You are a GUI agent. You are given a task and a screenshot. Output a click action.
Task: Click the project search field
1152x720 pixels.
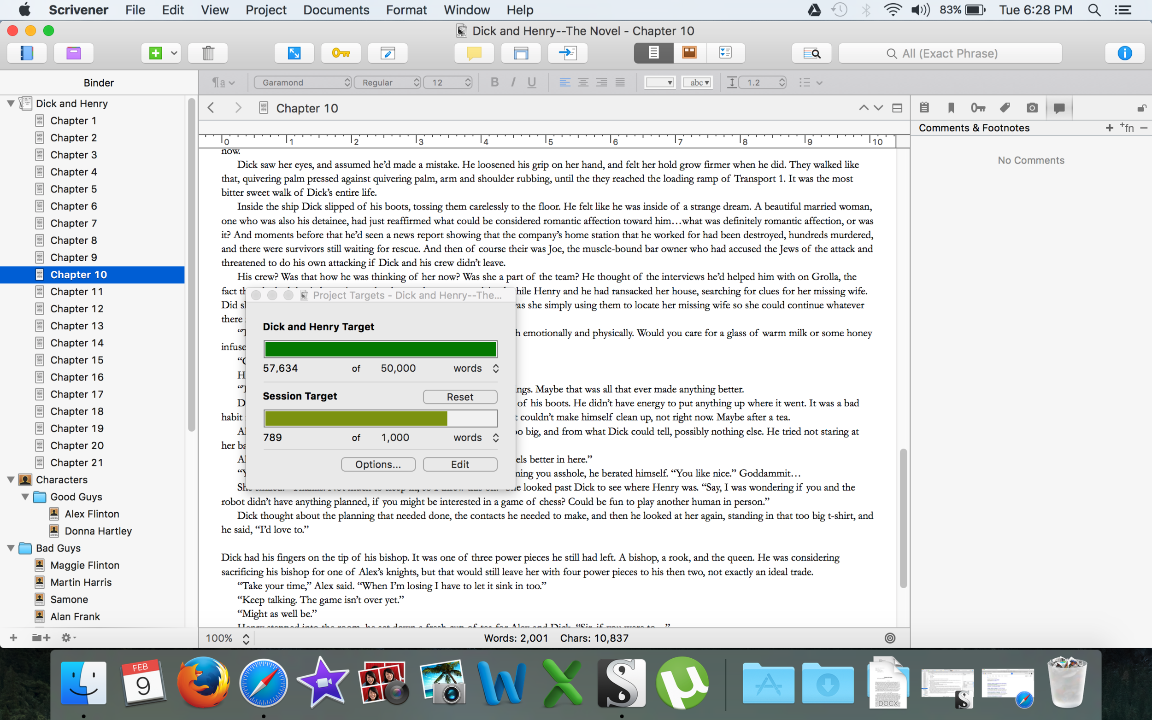950,53
